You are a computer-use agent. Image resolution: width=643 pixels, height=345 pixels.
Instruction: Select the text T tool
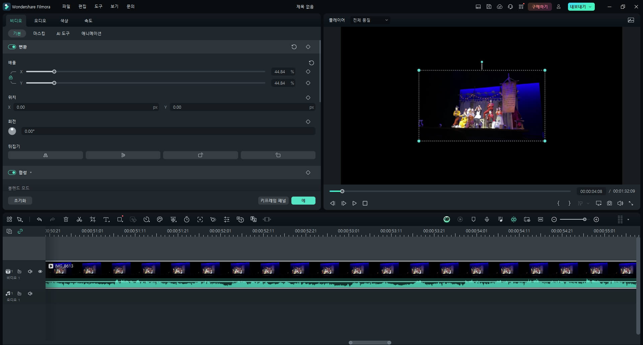106,219
